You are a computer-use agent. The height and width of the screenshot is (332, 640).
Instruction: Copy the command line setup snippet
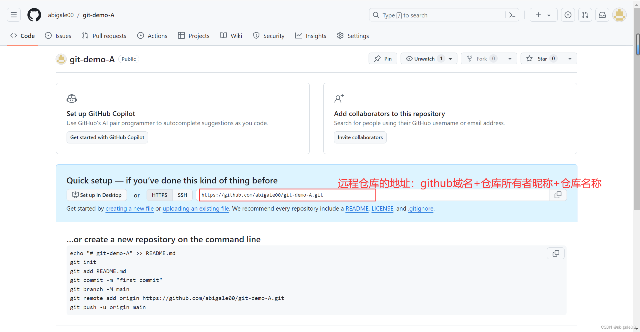tap(555, 253)
